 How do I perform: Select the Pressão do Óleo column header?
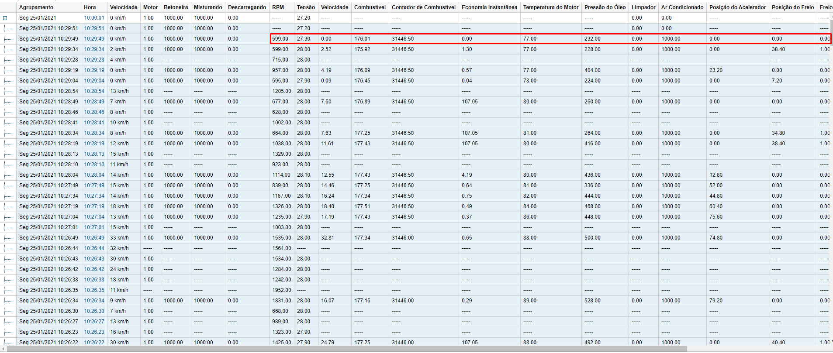pos(605,7)
